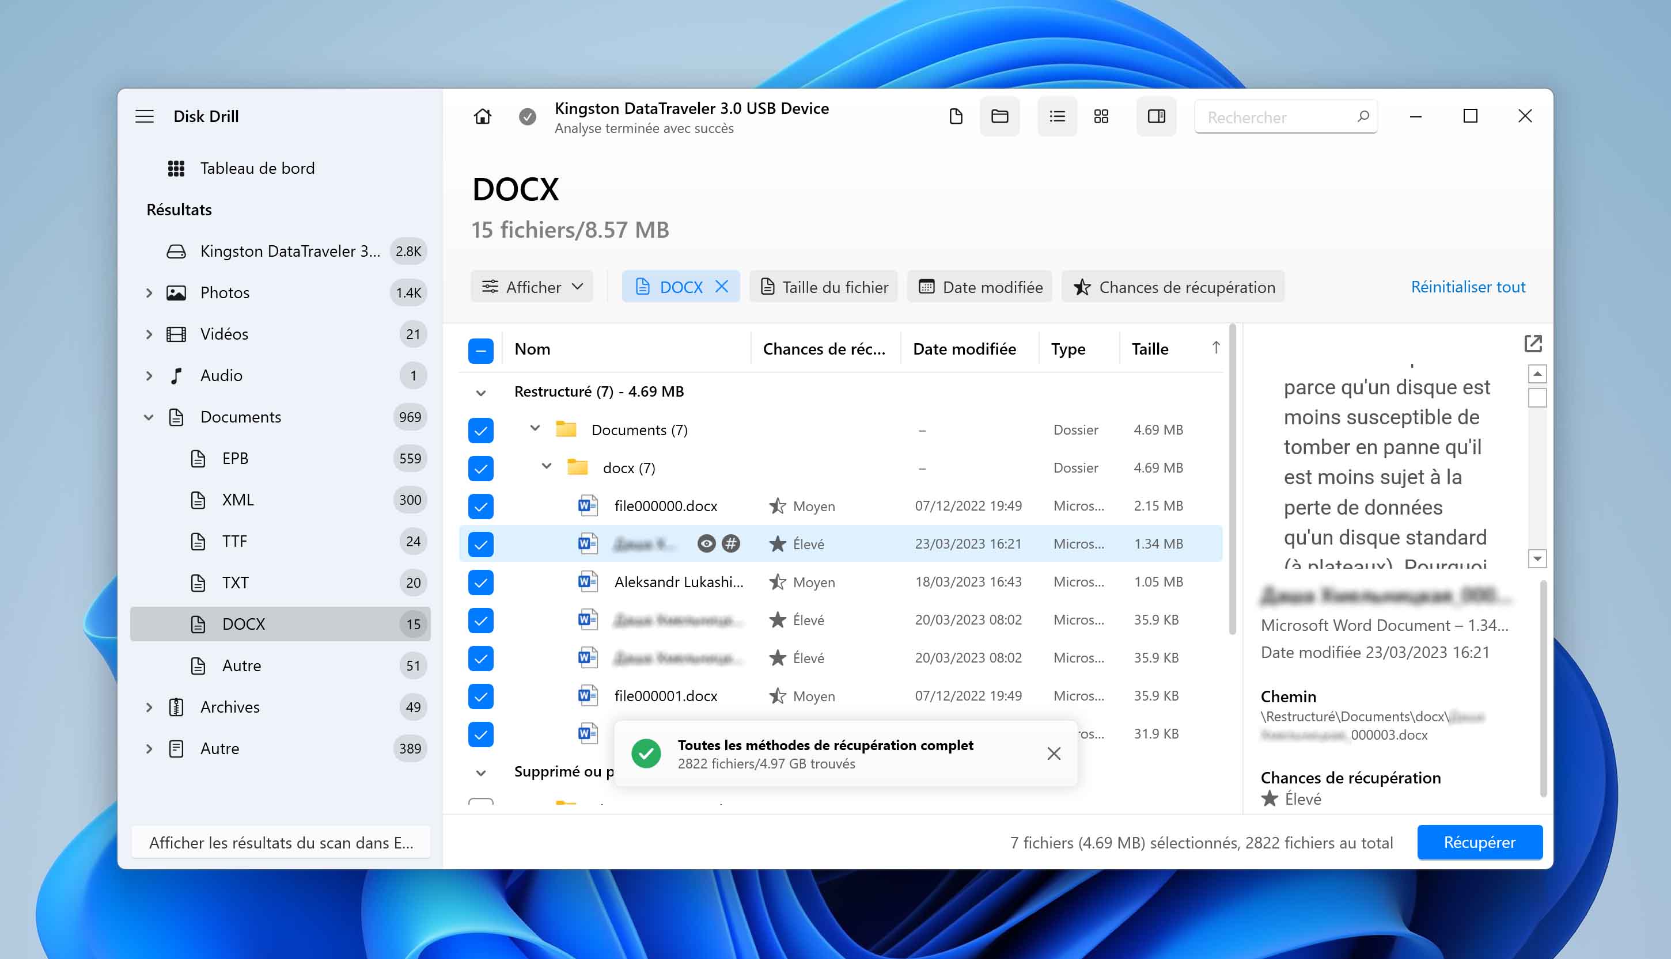Image resolution: width=1671 pixels, height=959 pixels.
Task: Open the Afficher filter dropdown
Action: point(532,287)
